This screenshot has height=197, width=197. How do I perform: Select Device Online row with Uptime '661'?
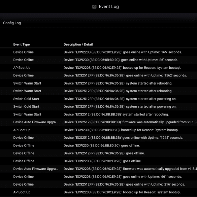point(98,177)
